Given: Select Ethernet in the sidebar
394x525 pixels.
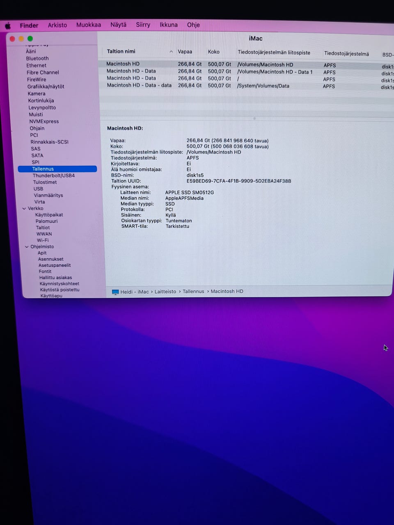Looking at the screenshot, I should pyautogui.click(x=37, y=65).
